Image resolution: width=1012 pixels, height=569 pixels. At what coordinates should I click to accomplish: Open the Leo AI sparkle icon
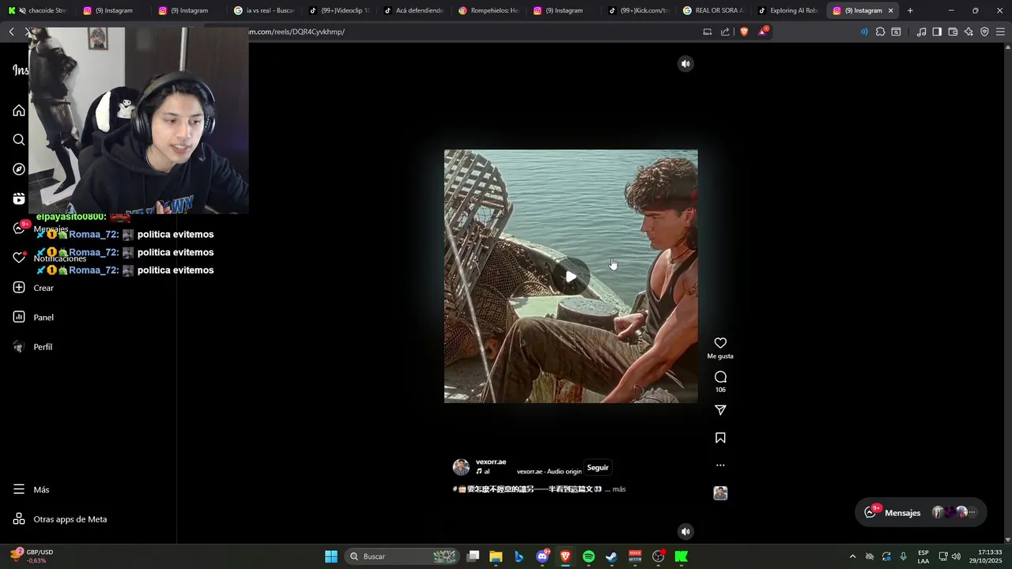coord(969,32)
